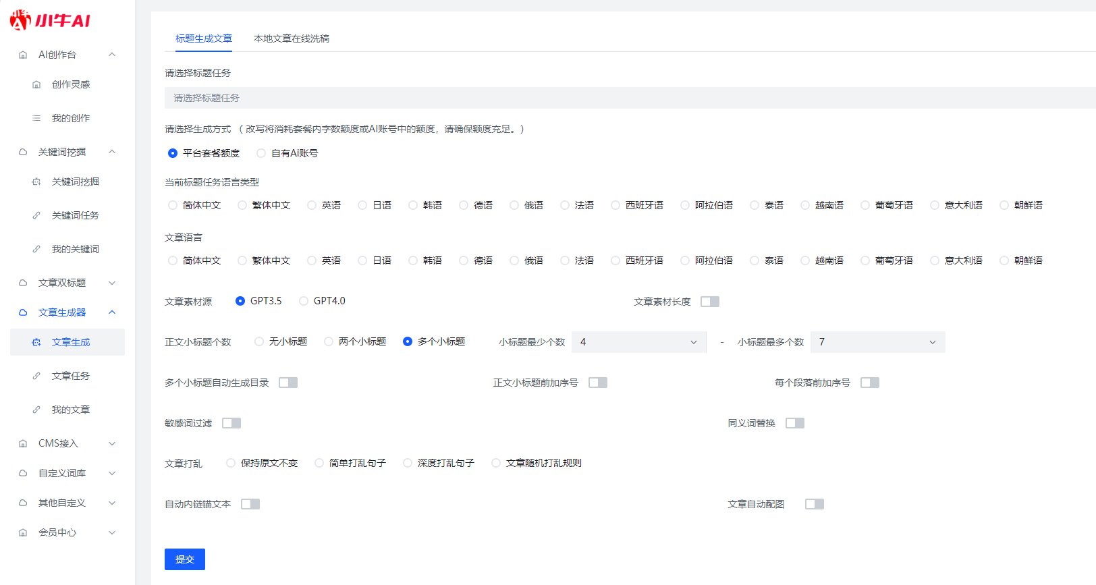Enable the 敏感词过滤 switch

tap(231, 423)
